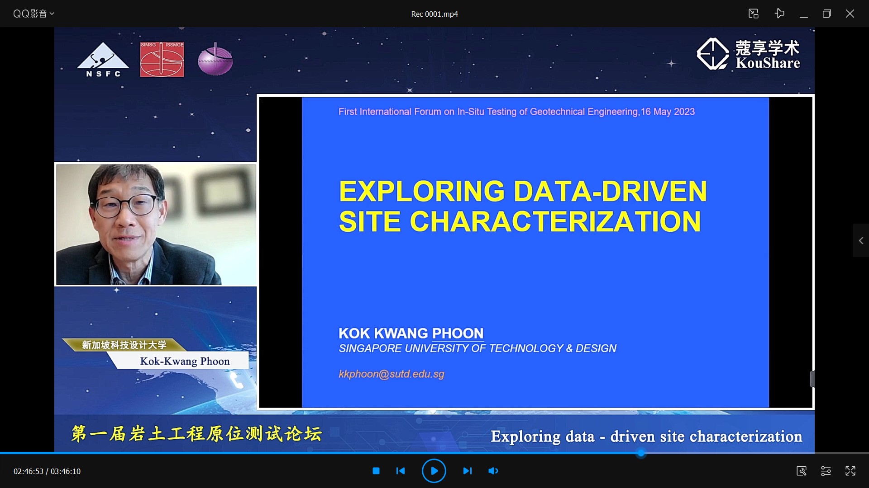
Task: Mute the volume speaker icon
Action: coord(493,471)
